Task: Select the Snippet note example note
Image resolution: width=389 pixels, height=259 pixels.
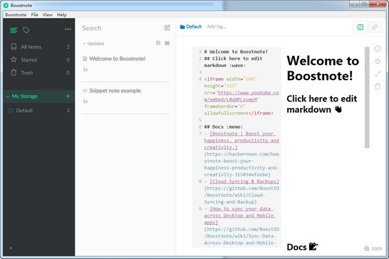Action: 115,91
